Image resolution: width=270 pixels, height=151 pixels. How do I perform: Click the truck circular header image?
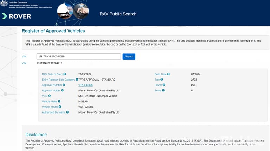[65, 11]
